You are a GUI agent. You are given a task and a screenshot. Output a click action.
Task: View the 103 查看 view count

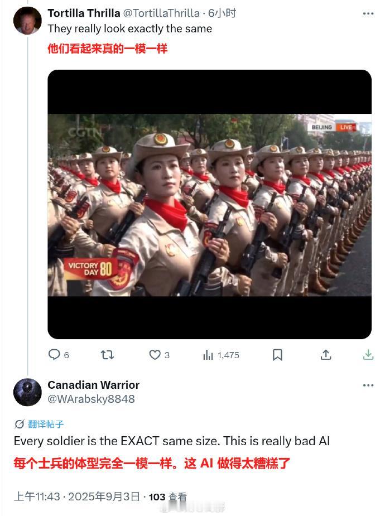coord(168,497)
